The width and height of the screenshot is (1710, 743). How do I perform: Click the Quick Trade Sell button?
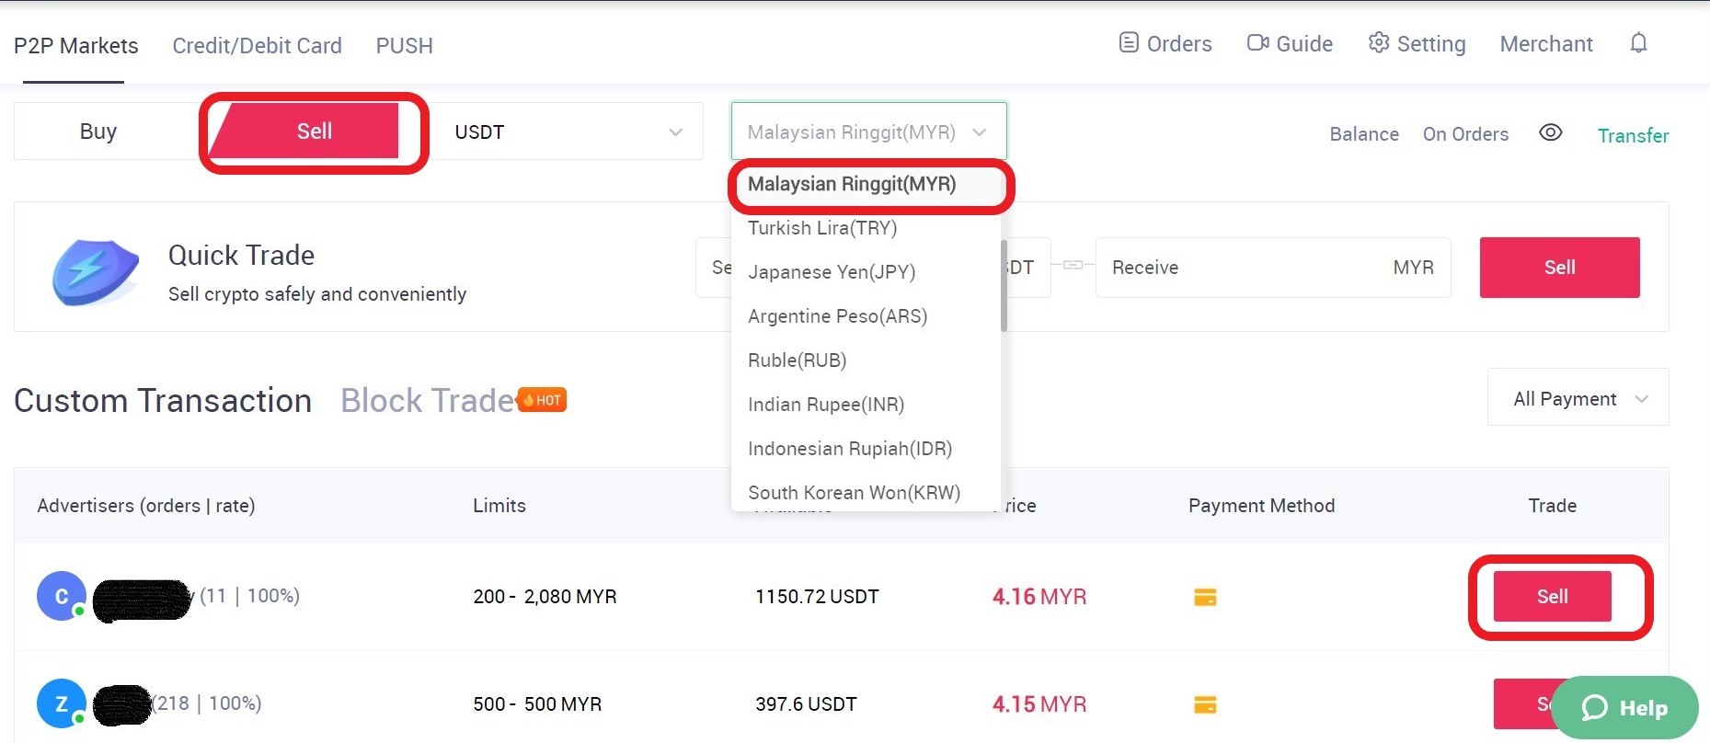tap(1559, 268)
